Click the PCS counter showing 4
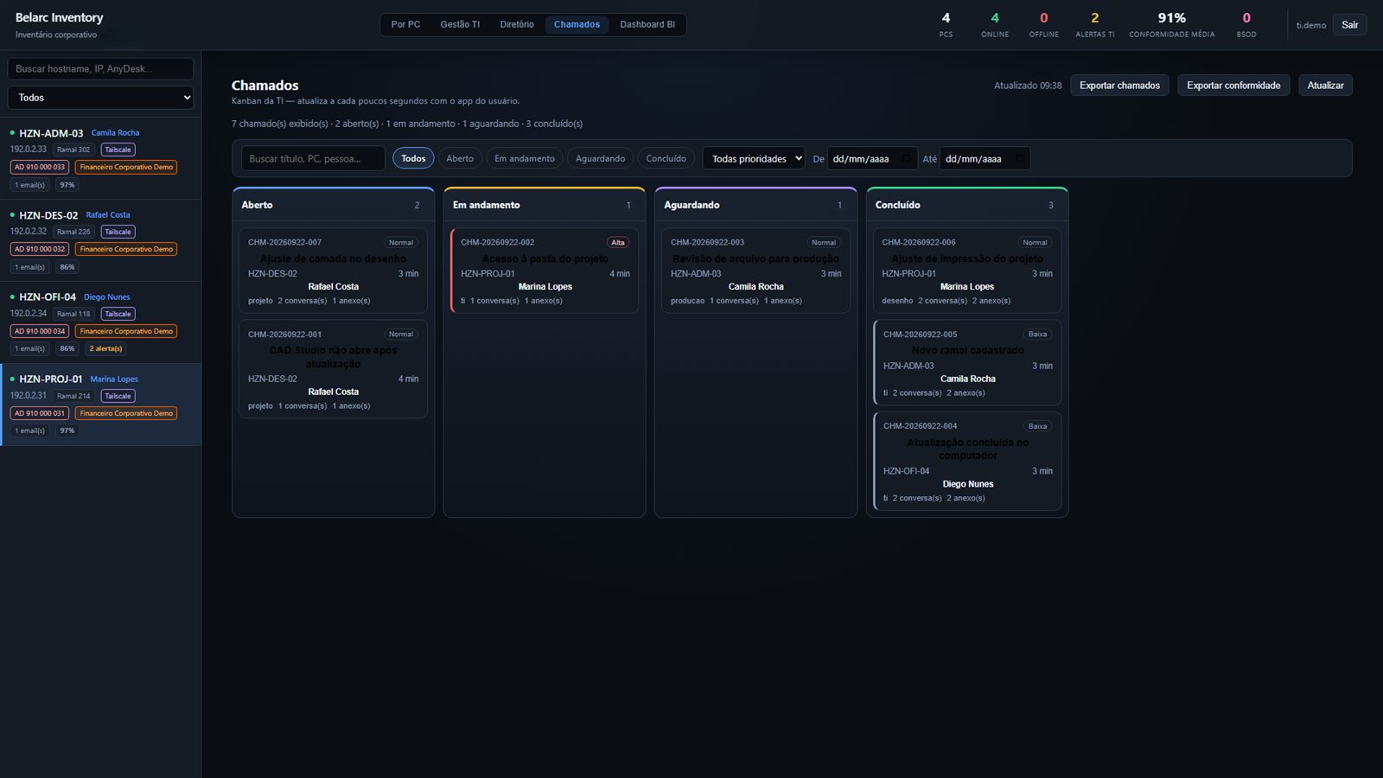Viewport: 1383px width, 778px height. click(x=946, y=24)
